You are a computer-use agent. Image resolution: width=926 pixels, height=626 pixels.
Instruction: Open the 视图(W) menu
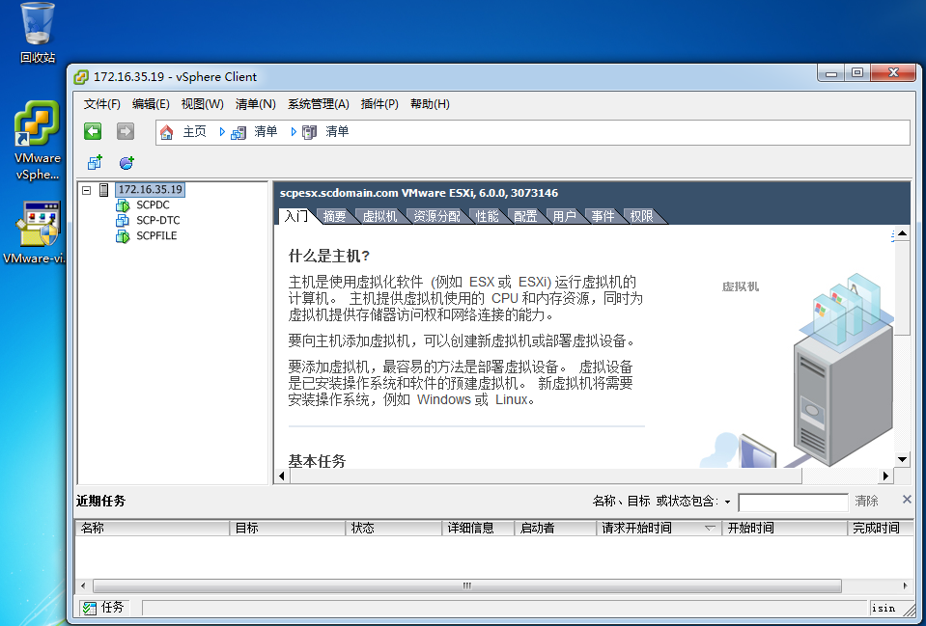coord(202,104)
